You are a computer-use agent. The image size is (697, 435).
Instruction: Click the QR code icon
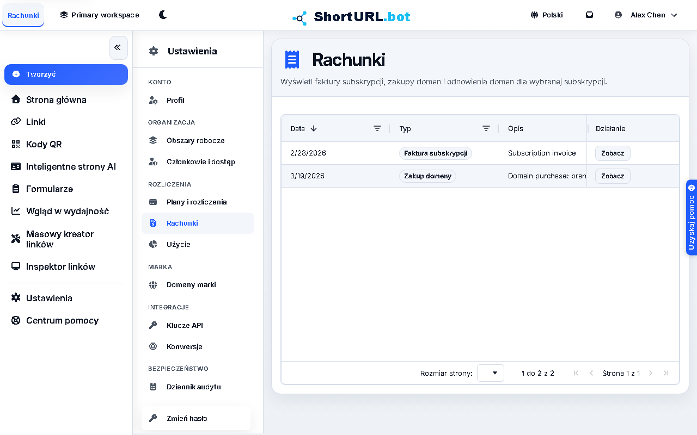pyautogui.click(x=16, y=144)
